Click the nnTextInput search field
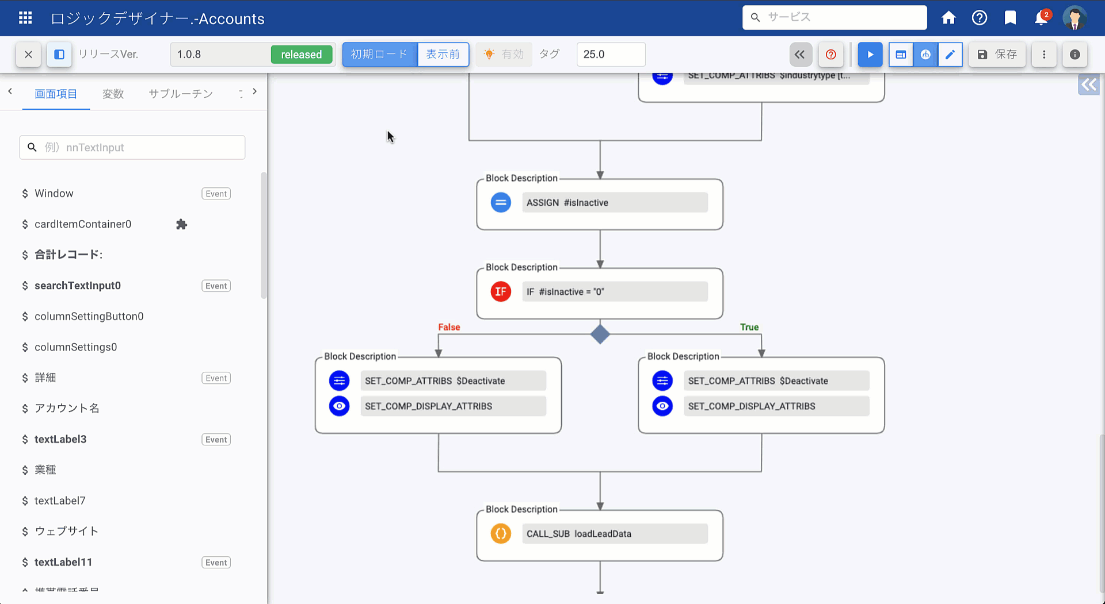Image resolution: width=1105 pixels, height=604 pixels. pos(132,148)
